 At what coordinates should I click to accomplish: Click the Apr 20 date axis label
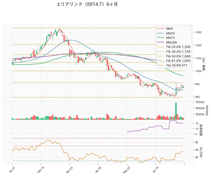(x=98, y=170)
